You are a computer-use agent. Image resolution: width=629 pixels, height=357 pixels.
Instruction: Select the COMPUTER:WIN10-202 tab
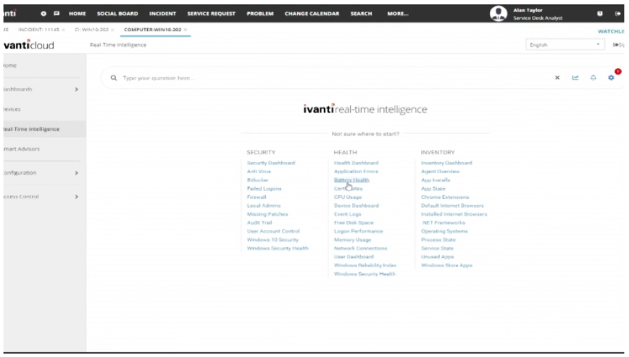tap(152, 30)
